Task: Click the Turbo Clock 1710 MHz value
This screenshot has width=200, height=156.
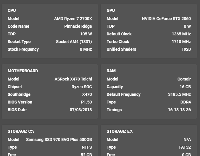Action: 181,42
